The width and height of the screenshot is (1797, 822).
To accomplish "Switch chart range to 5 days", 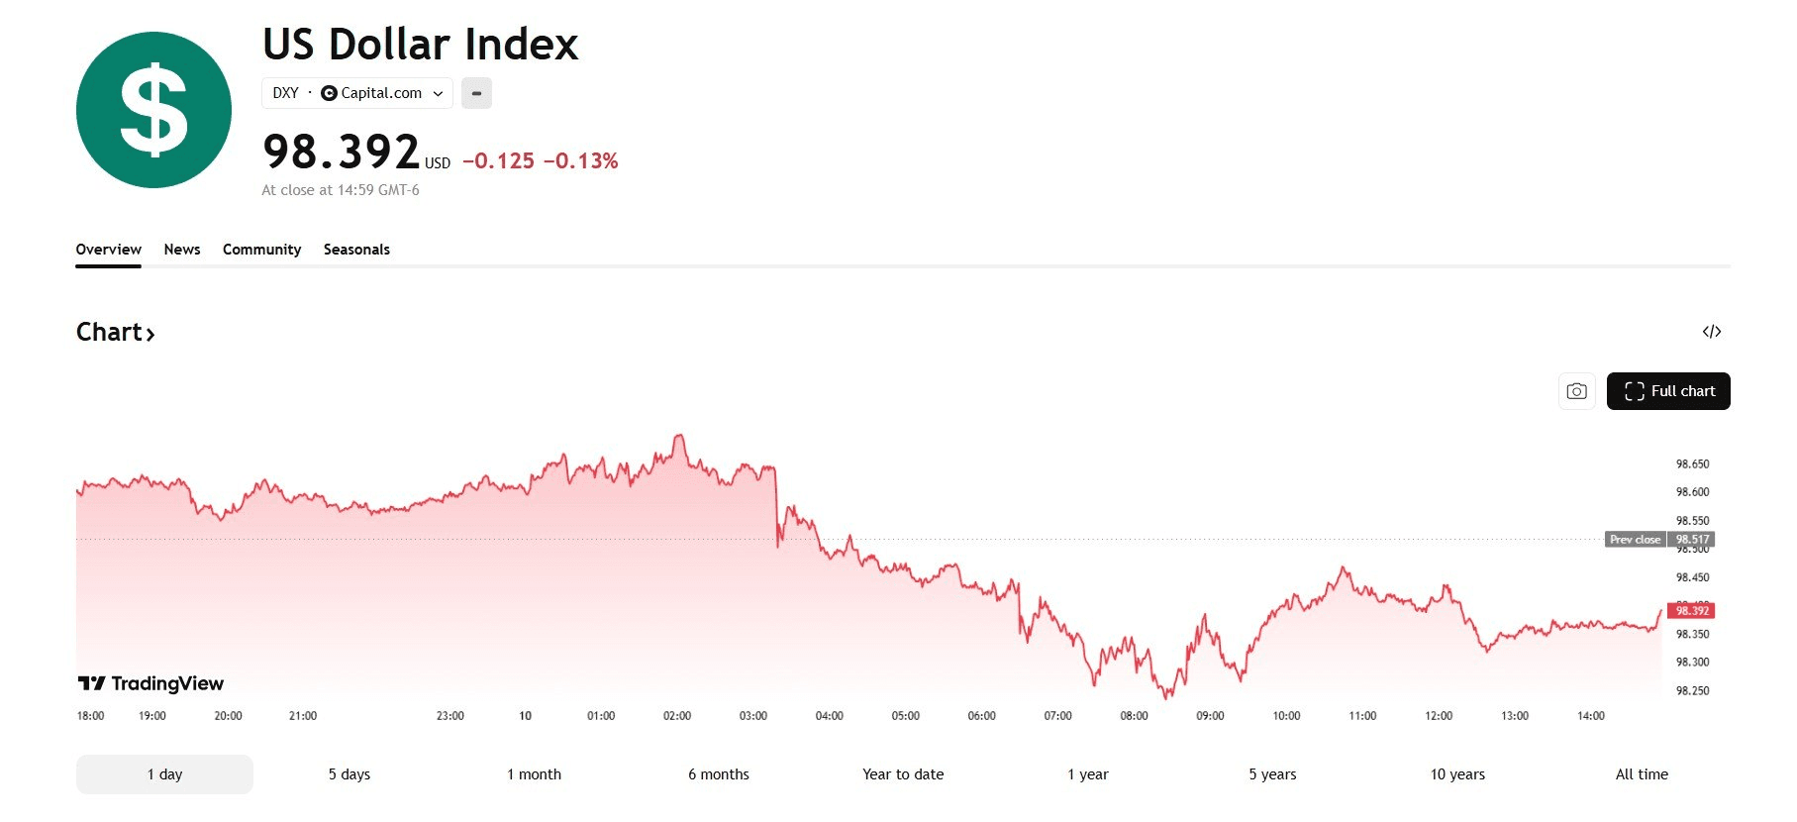I will [x=349, y=774].
